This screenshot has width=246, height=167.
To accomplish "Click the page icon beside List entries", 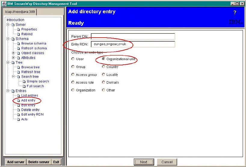I will (x=19, y=96).
